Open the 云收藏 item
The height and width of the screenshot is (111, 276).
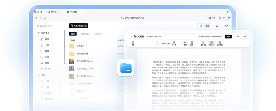46,93
